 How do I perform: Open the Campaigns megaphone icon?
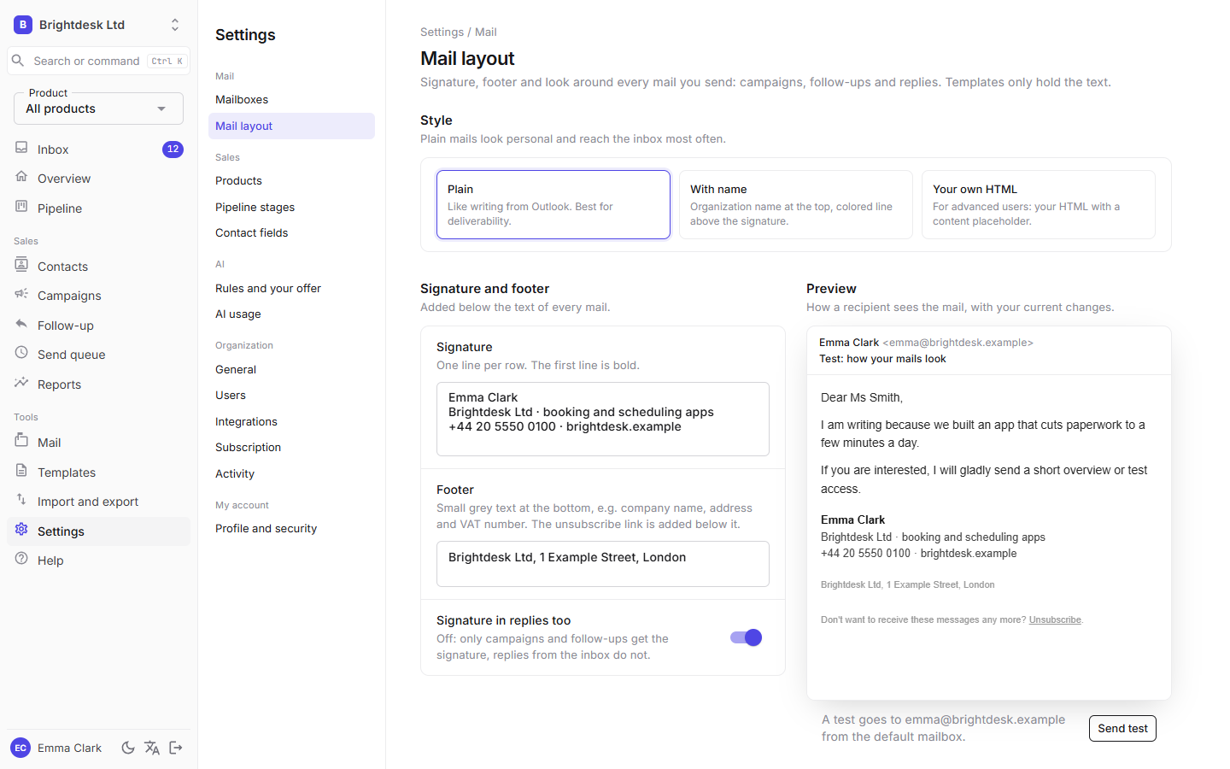pyautogui.click(x=21, y=294)
